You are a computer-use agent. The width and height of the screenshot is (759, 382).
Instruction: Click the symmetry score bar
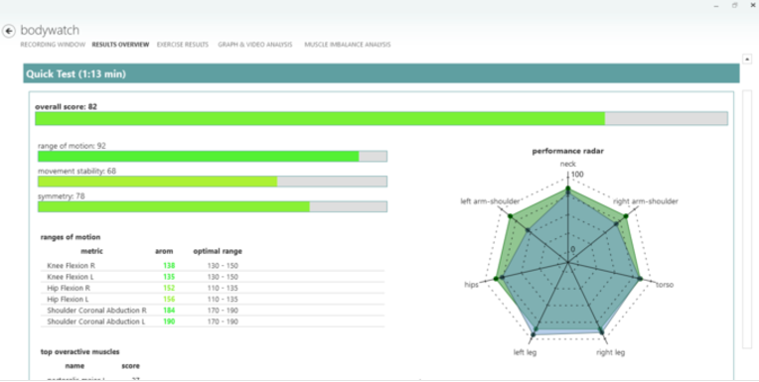point(213,206)
